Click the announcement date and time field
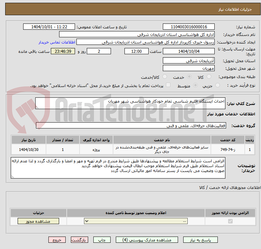The width and height of the screenshot is (261, 249). [49, 27]
